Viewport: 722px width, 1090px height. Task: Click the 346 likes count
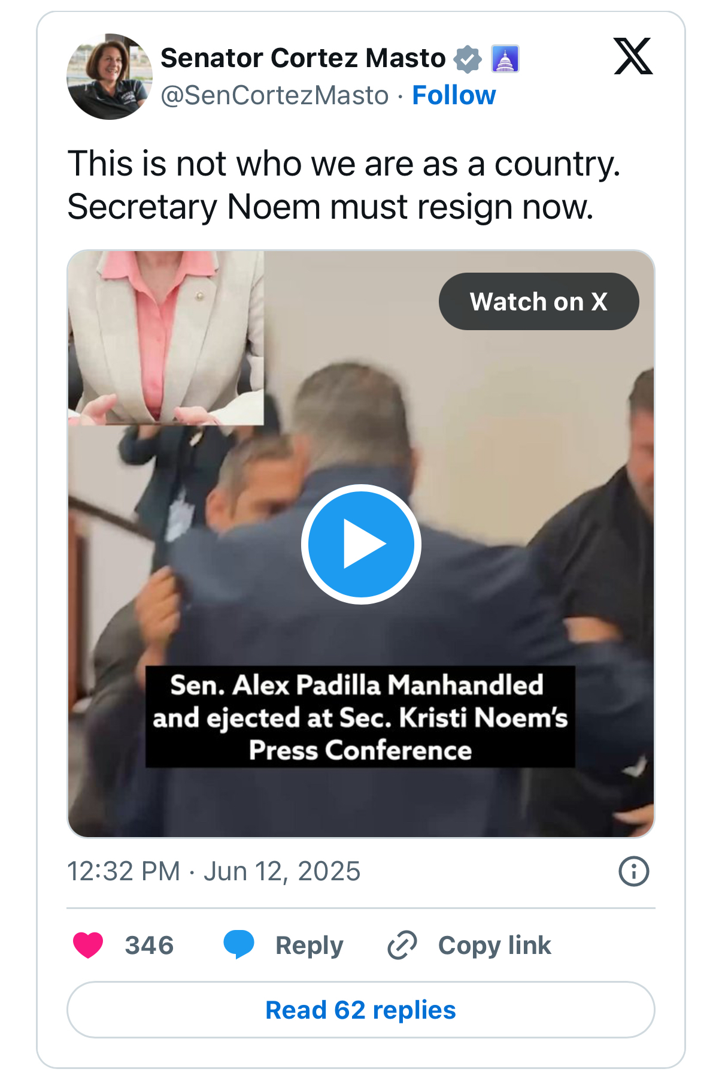click(149, 945)
